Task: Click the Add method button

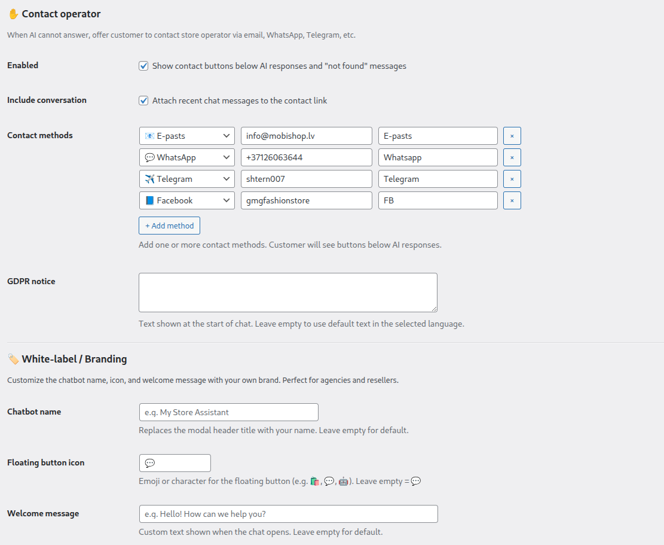Action: [x=169, y=226]
